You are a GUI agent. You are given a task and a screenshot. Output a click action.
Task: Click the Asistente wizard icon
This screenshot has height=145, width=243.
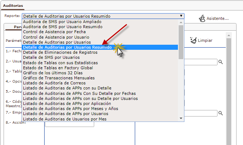click(202, 18)
